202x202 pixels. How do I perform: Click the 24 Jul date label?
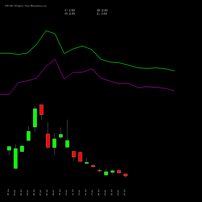[124, 192]
